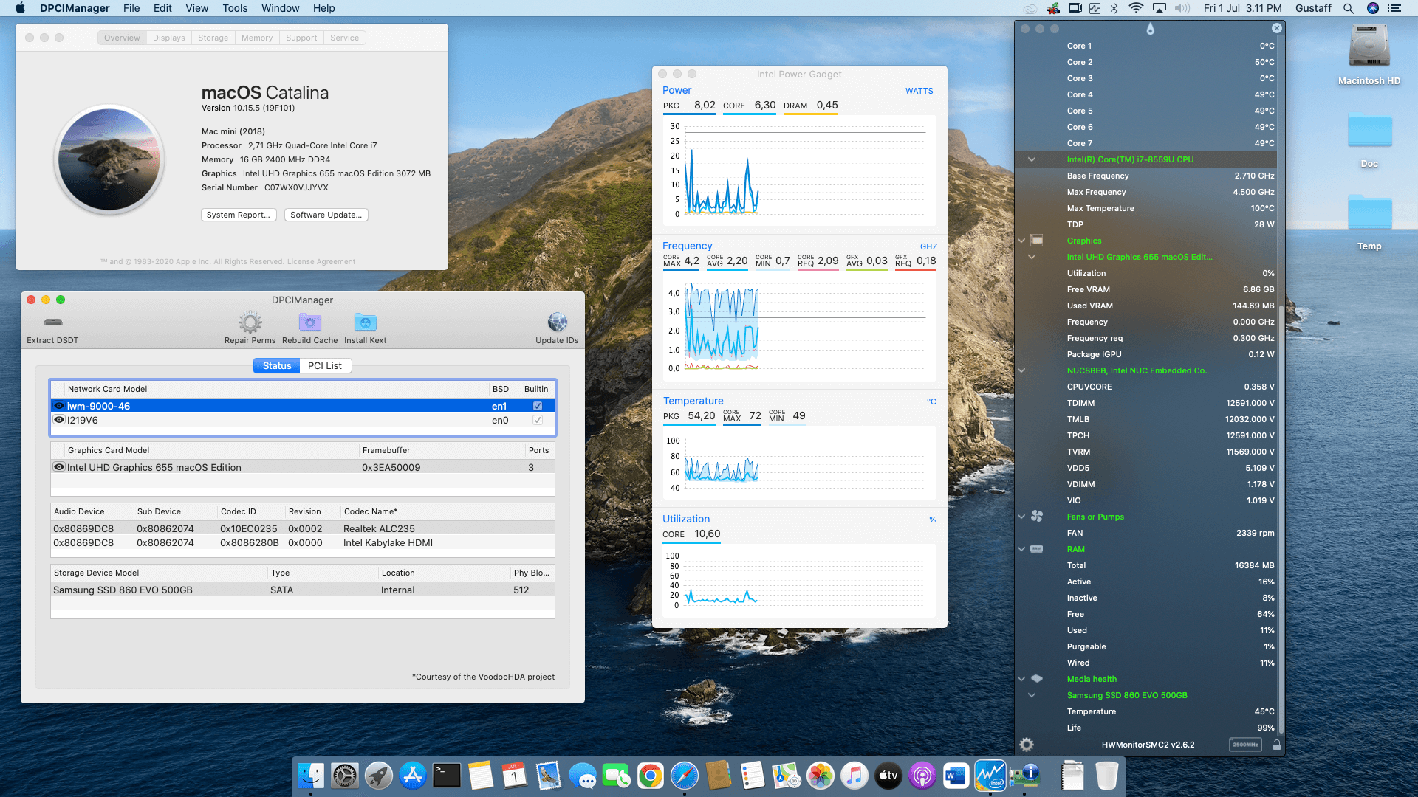The height and width of the screenshot is (797, 1418).
Task: Switch to the Displays tab in About This Mac
Action: click(169, 38)
